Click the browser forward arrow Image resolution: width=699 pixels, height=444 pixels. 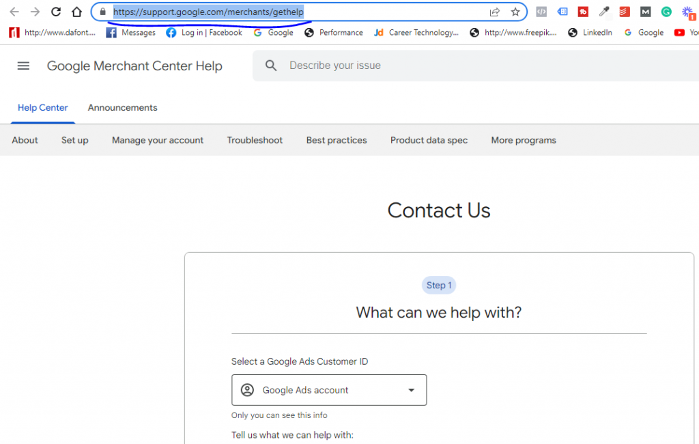(x=35, y=12)
